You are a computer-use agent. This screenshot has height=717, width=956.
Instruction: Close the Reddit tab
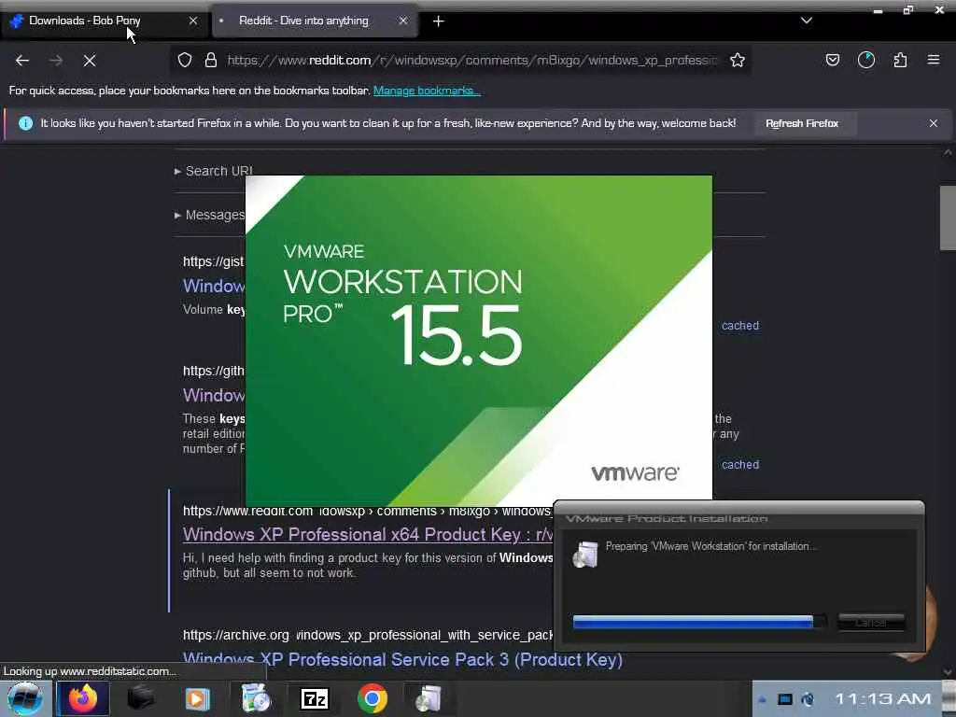click(x=403, y=21)
